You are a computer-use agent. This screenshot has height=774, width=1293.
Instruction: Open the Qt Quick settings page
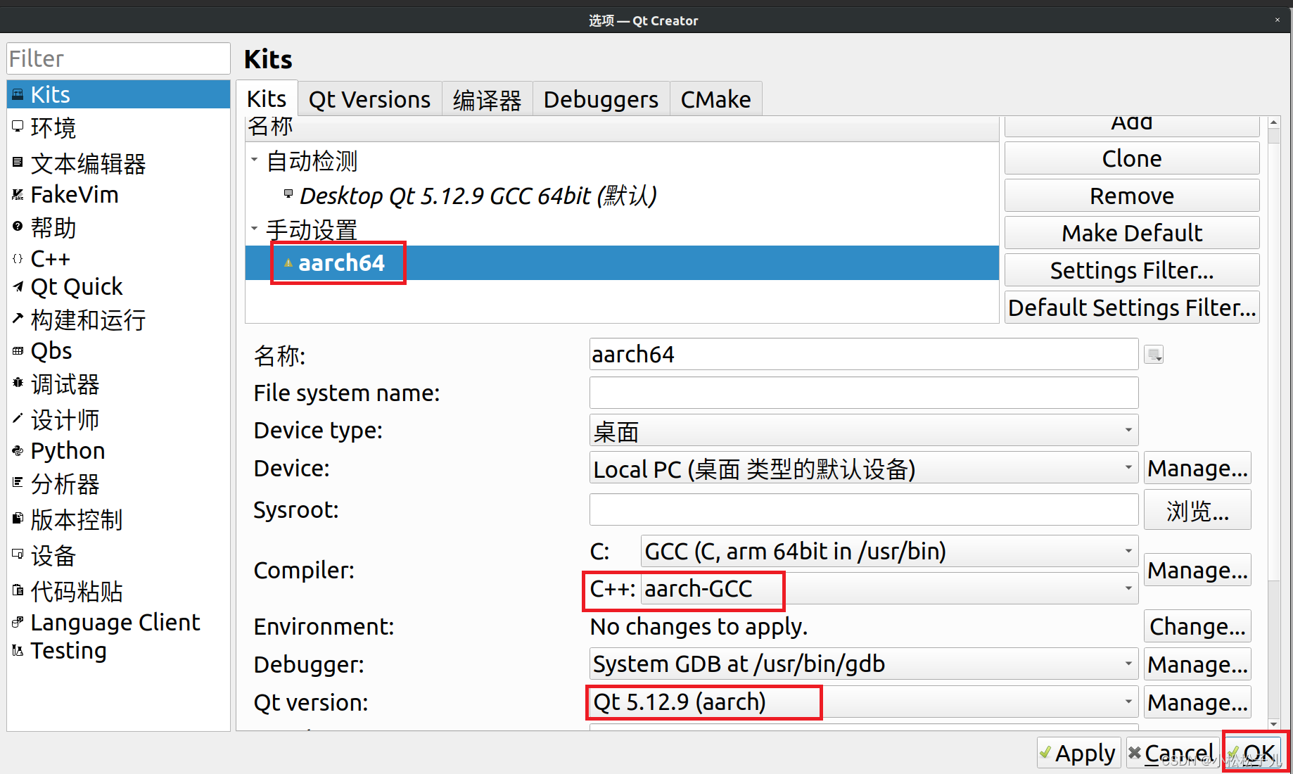[x=77, y=286]
